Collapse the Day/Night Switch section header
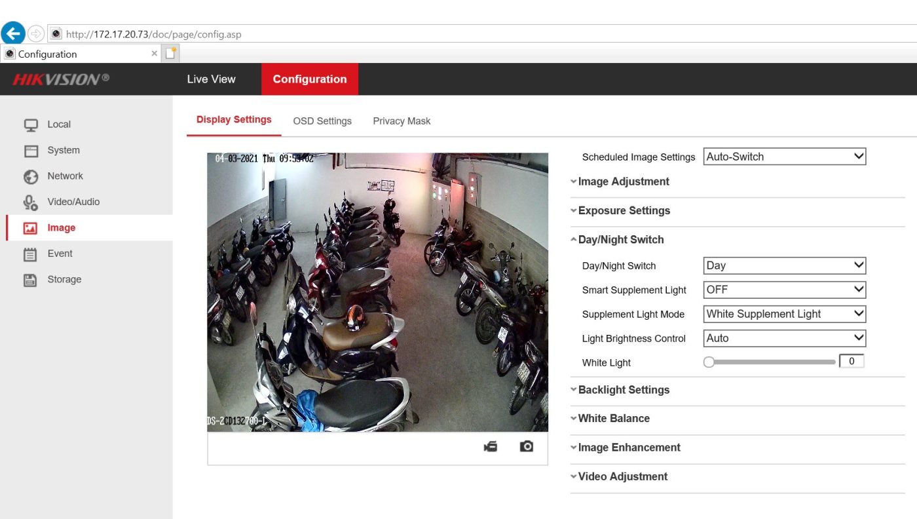This screenshot has width=917, height=519. pos(620,240)
